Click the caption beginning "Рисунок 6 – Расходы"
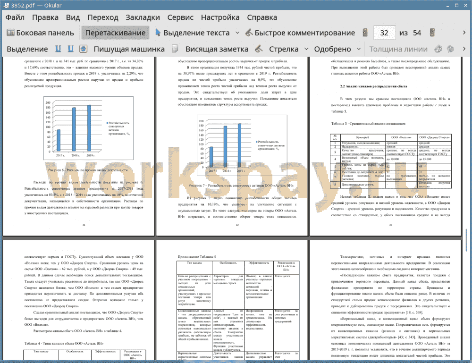Viewport: 472px width, 363px height. coord(89,170)
